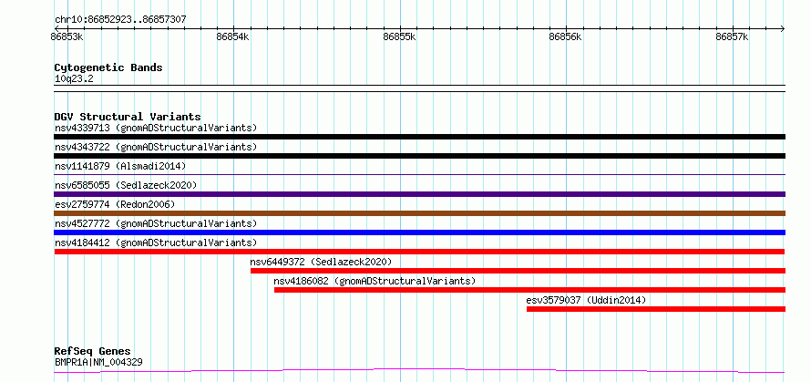
Task: Select the nsv4343722 black variant bar
Action: (x=419, y=156)
